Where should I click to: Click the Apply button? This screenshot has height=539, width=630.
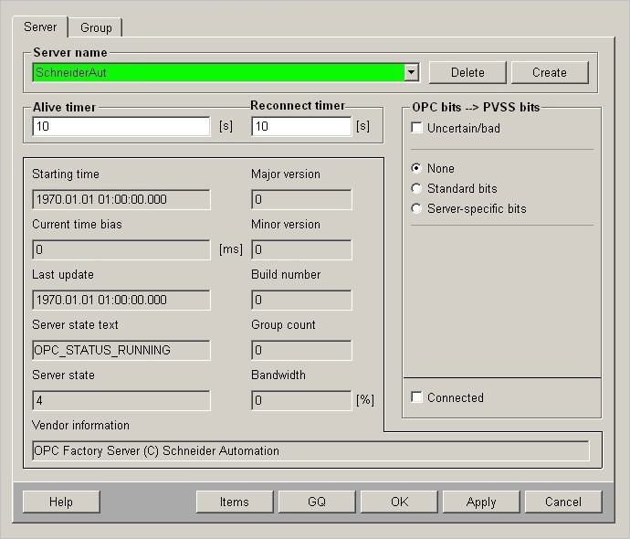pos(481,502)
